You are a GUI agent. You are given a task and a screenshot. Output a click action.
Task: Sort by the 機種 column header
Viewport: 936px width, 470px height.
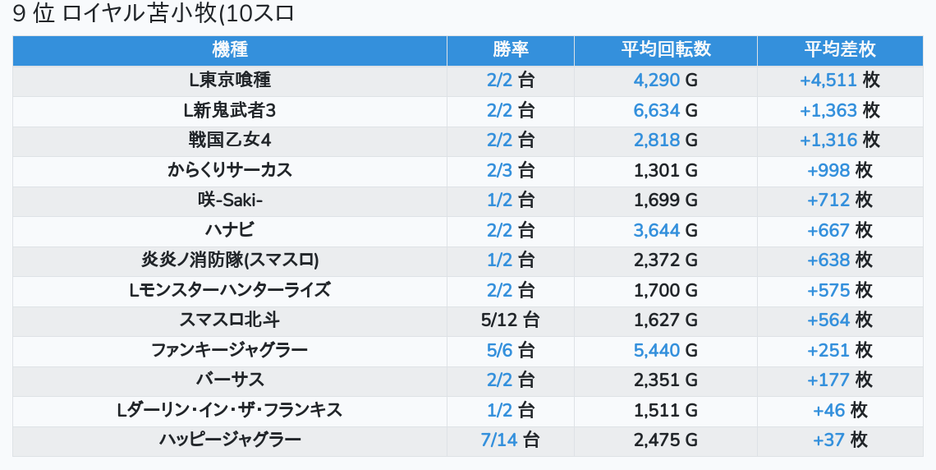click(230, 50)
